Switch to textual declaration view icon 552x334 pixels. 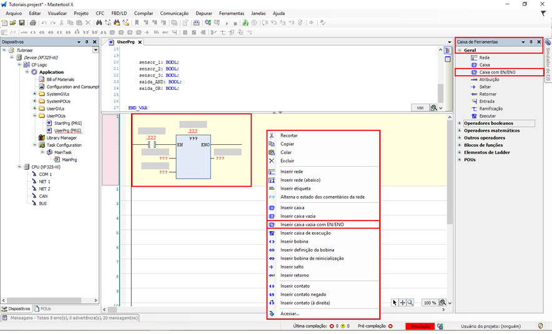pos(448,51)
